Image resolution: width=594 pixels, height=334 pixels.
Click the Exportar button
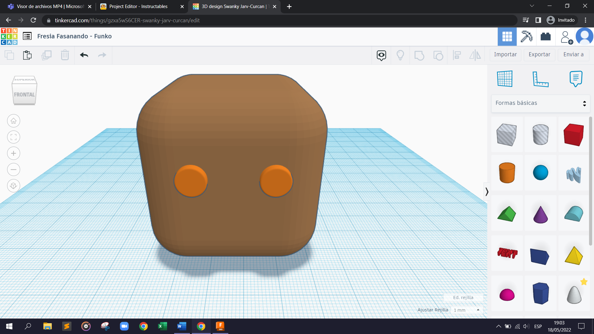(539, 54)
